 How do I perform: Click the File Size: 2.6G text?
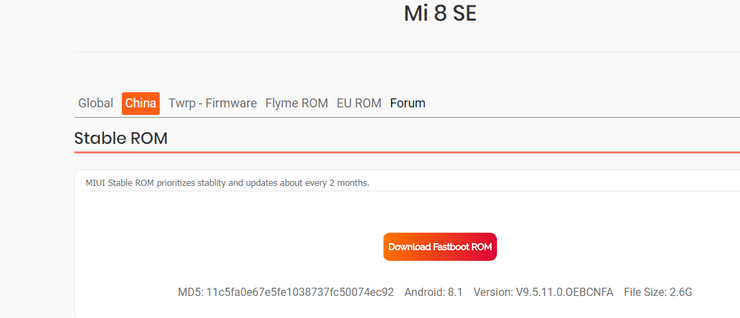pos(657,293)
